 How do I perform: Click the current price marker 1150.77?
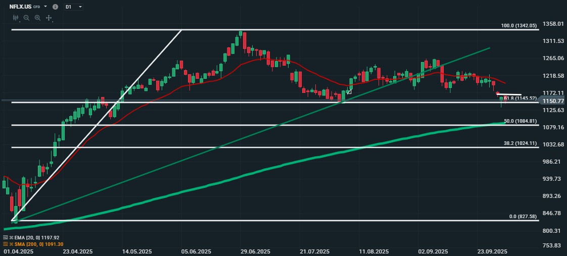pos(552,101)
